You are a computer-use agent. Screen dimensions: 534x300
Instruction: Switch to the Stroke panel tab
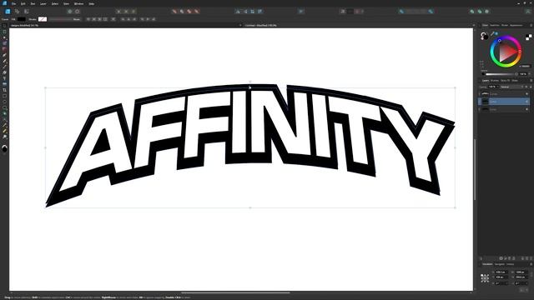505,25
